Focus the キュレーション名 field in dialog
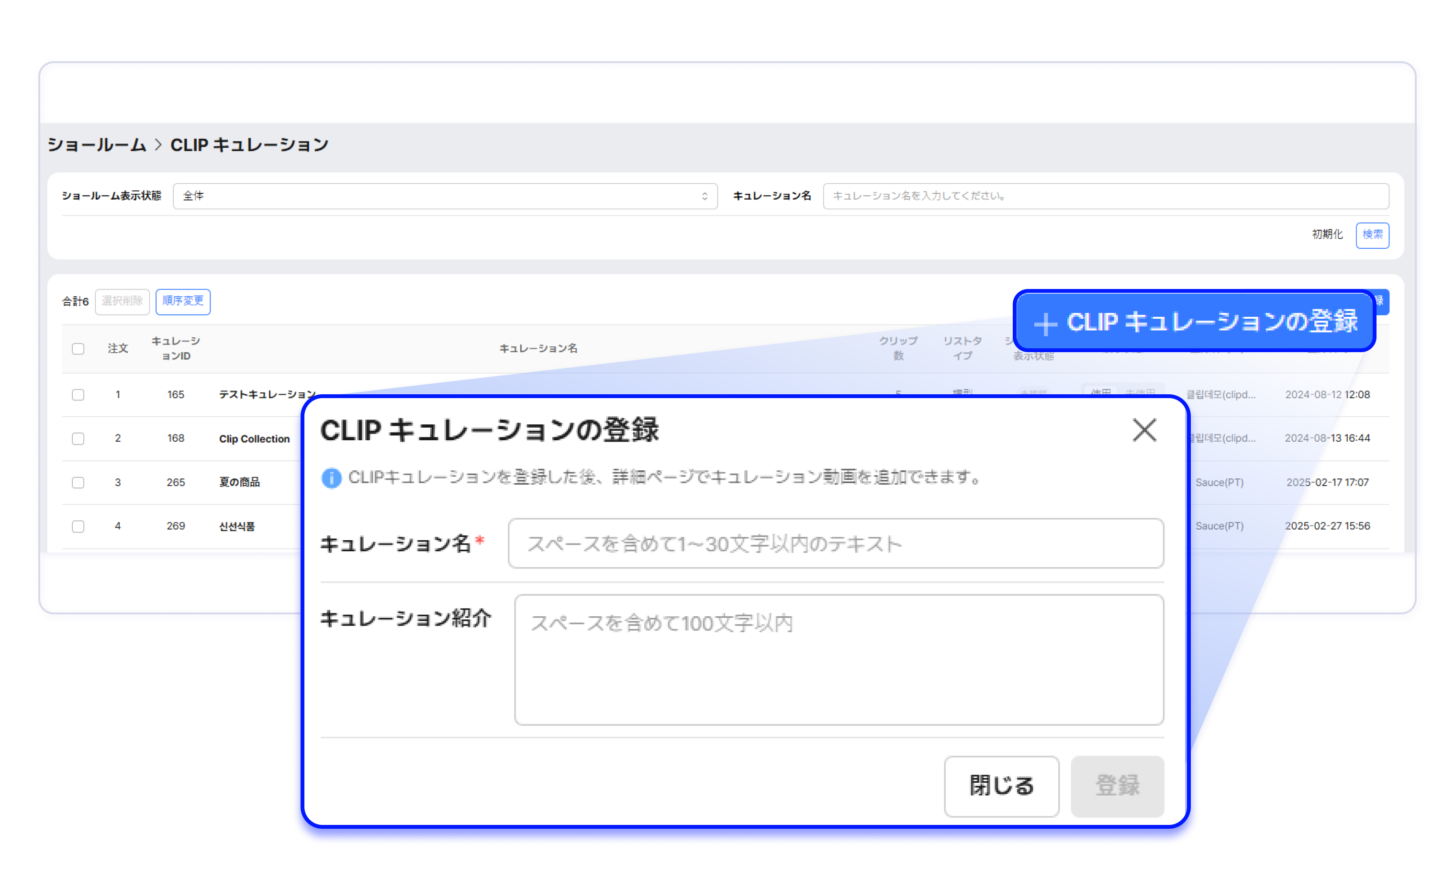The width and height of the screenshot is (1455, 890). (x=835, y=543)
